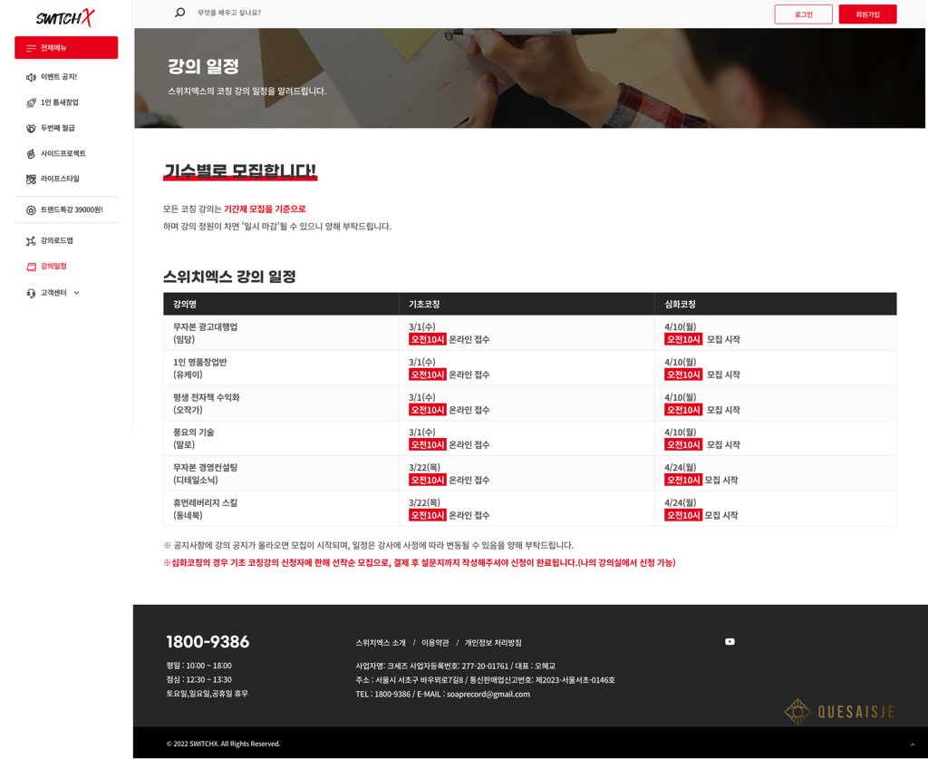Click 기초코칭 column header
Viewport: 928px width, 759px height.
pos(424,304)
